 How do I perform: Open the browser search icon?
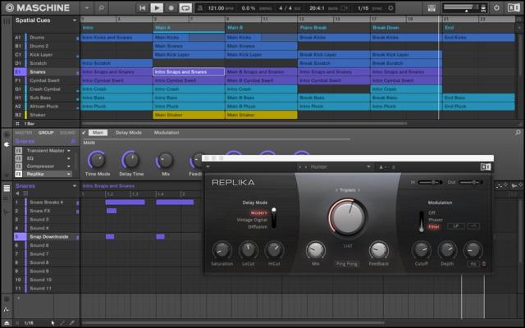pyautogui.click(x=101, y=7)
